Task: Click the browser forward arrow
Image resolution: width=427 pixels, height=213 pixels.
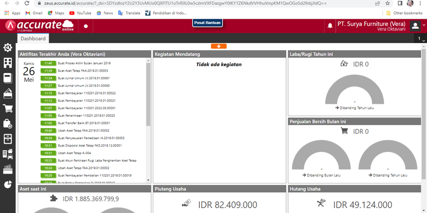Action: [x=17, y=3]
